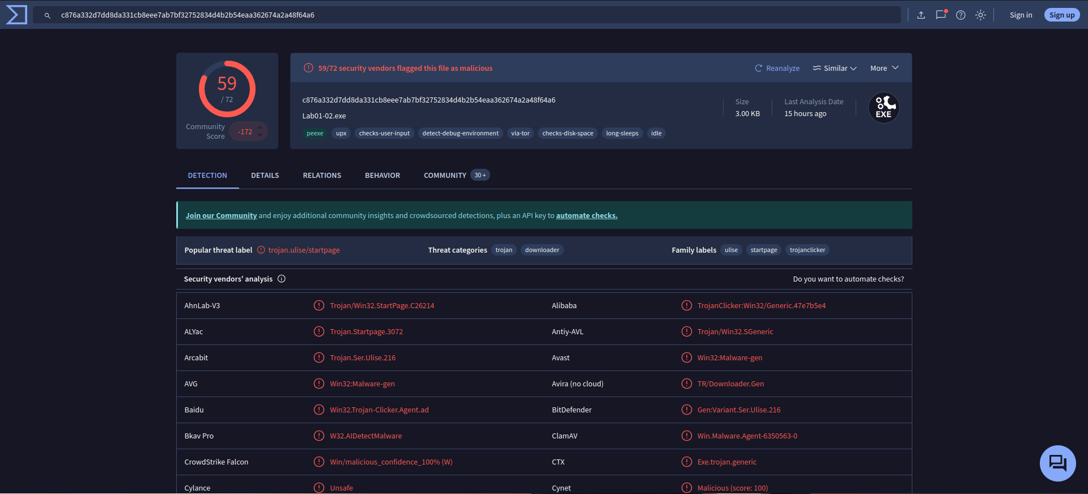The image size is (1088, 494).
Task: Click the warning icon in the Alibaba row
Action: pyautogui.click(x=687, y=305)
